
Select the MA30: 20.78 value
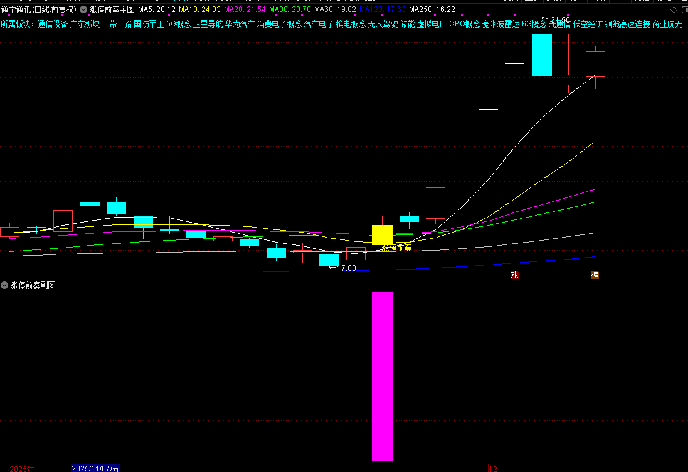click(x=290, y=9)
